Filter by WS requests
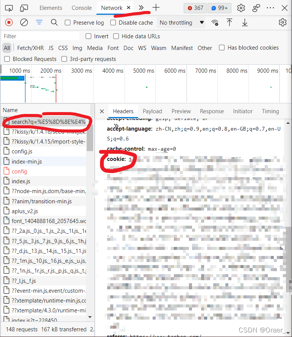Viewport: 292px width, 337px height. pyautogui.click(x=142, y=48)
